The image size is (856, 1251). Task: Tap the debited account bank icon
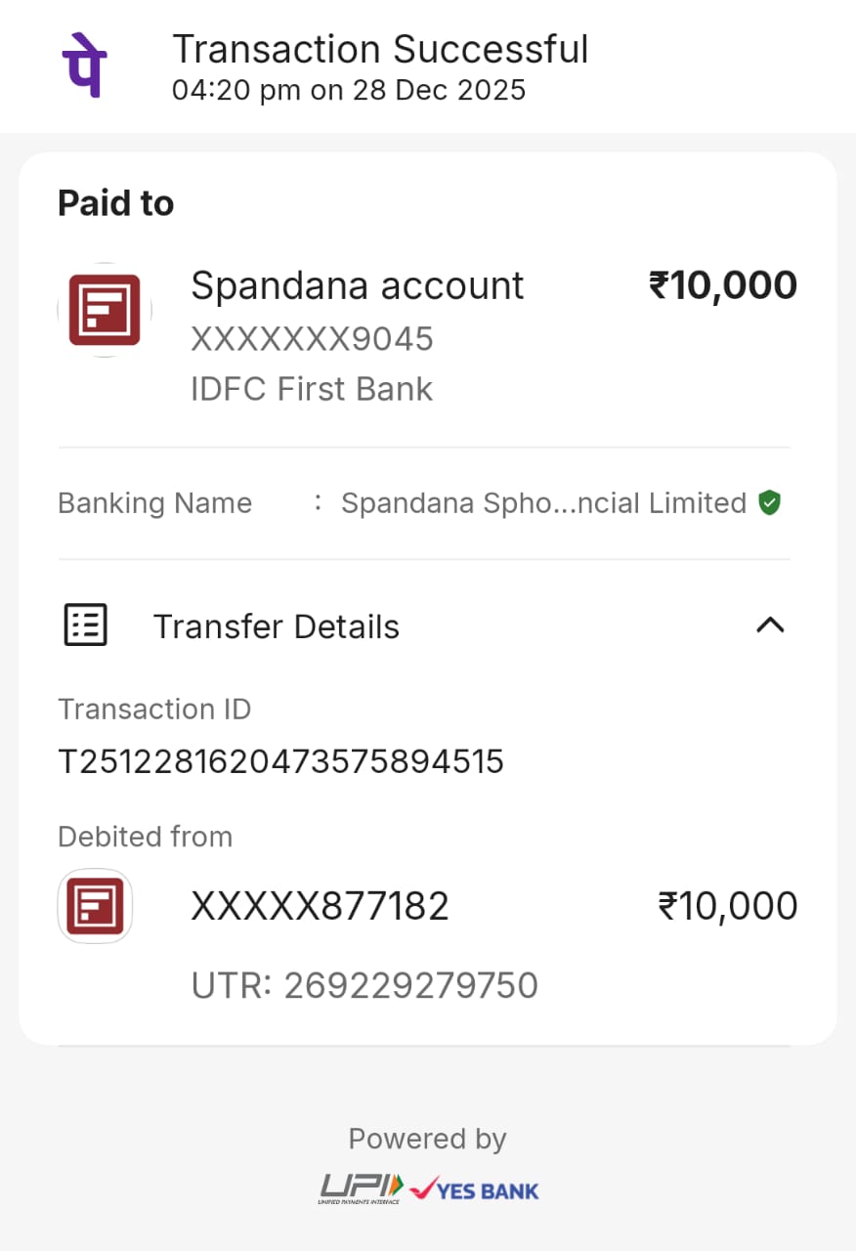(95, 906)
